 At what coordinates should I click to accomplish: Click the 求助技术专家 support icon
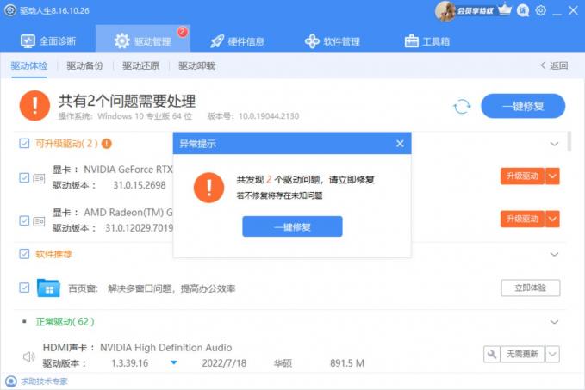(10, 381)
